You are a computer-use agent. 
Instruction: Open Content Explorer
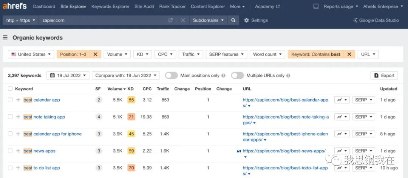coord(208,6)
